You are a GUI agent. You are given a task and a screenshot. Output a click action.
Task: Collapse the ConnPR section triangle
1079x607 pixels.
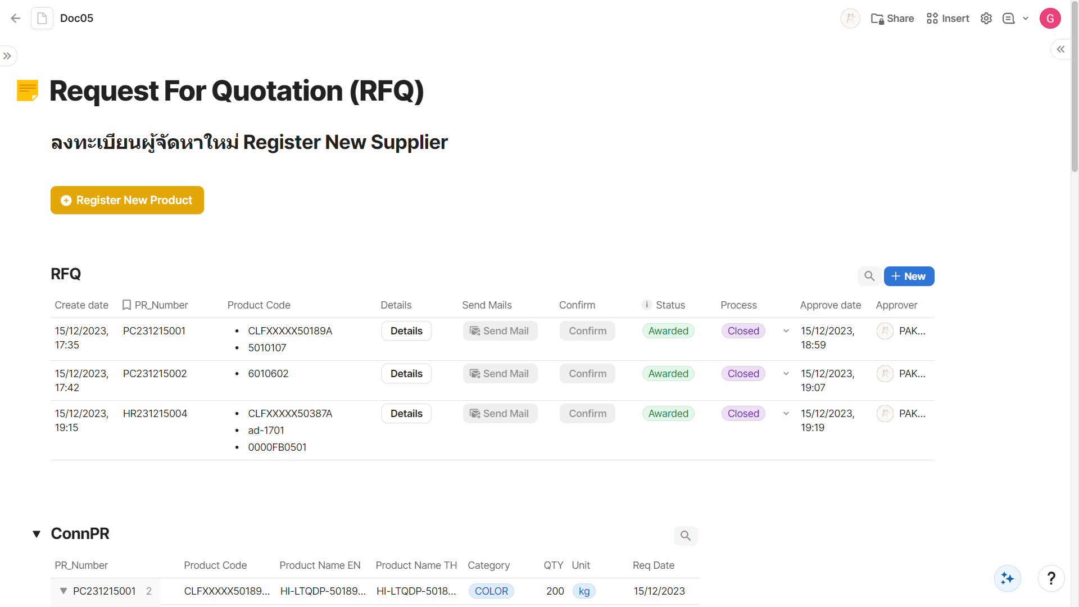37,534
